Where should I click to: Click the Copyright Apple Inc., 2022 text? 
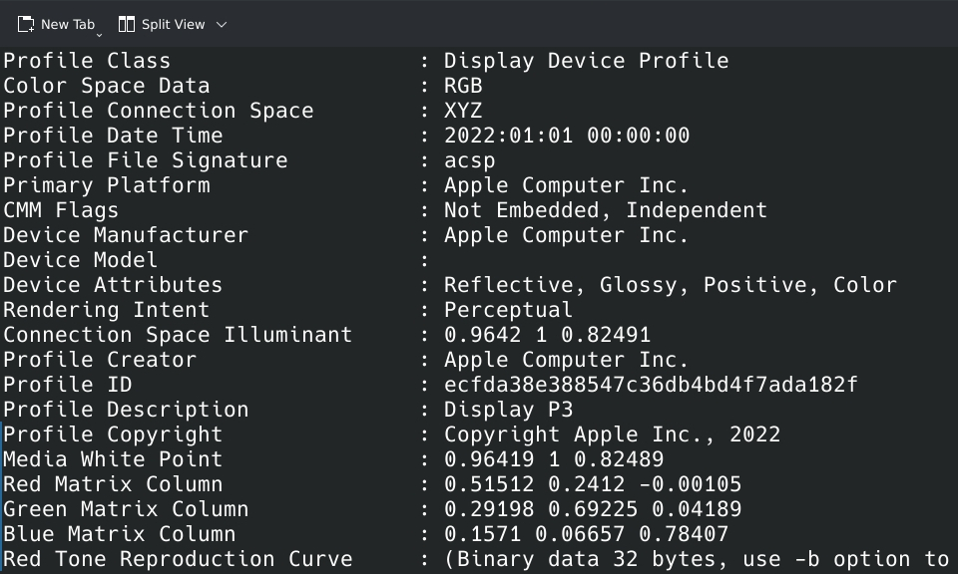612,434
